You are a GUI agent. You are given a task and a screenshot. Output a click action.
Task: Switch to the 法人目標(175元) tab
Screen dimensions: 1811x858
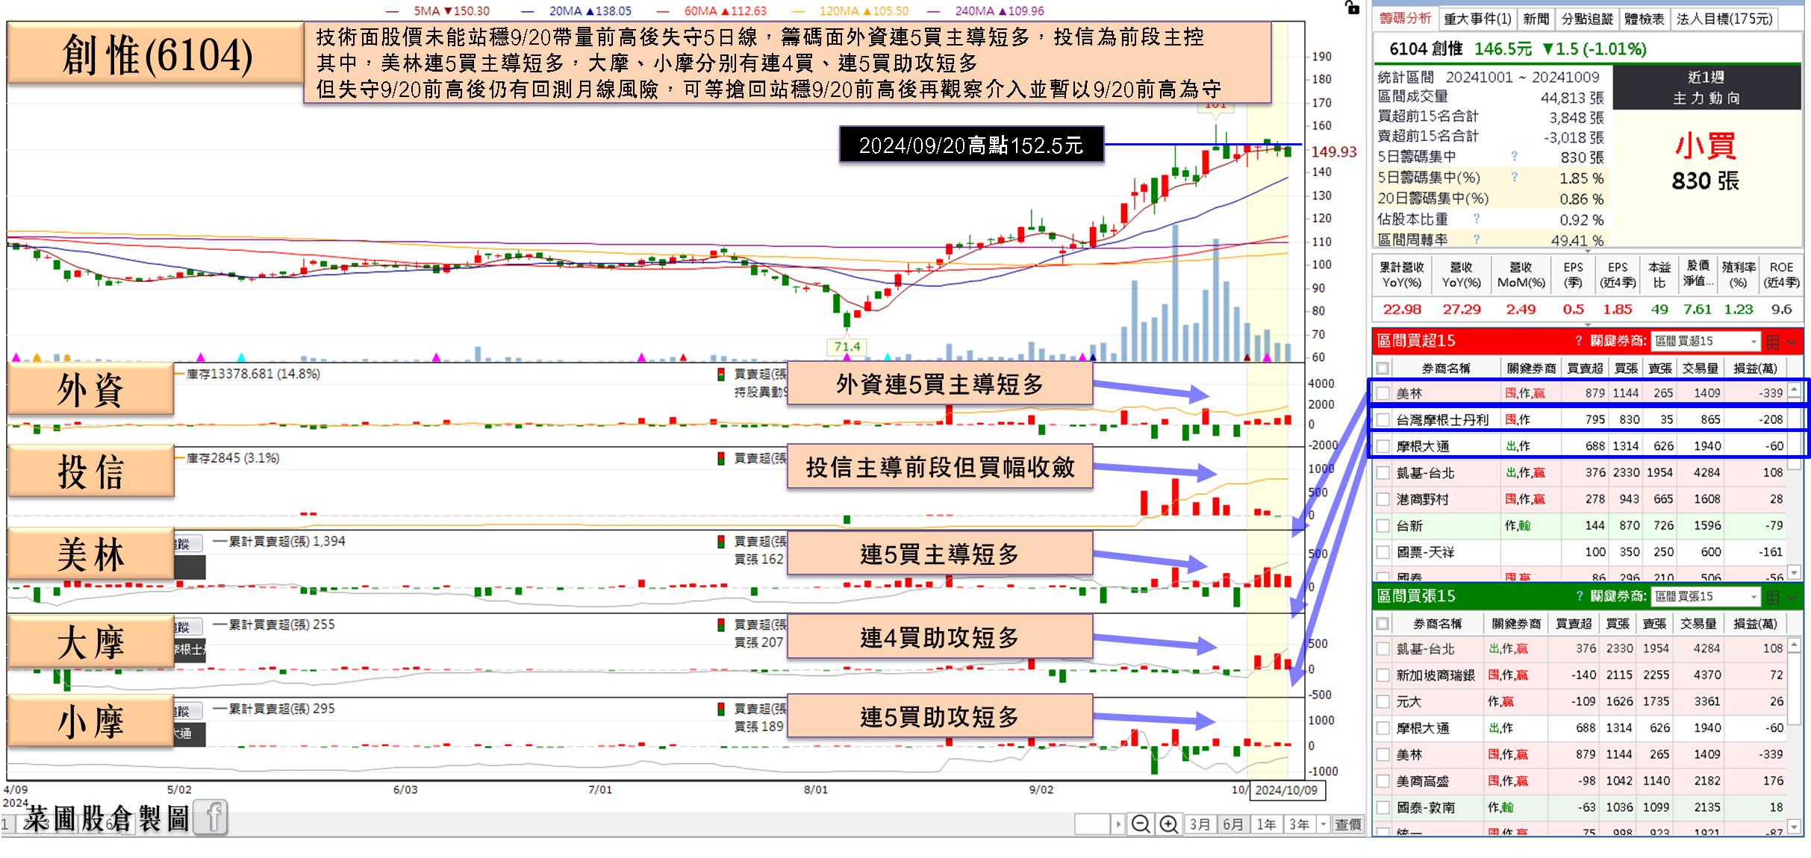click(1724, 19)
